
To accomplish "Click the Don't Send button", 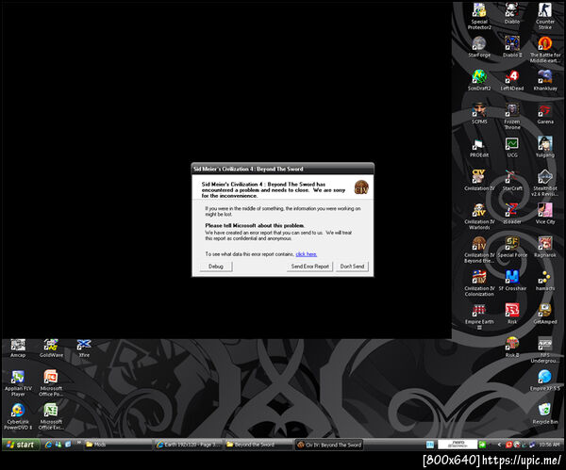I will pyautogui.click(x=352, y=267).
